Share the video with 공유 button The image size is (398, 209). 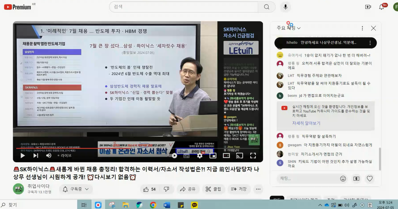(x=187, y=189)
